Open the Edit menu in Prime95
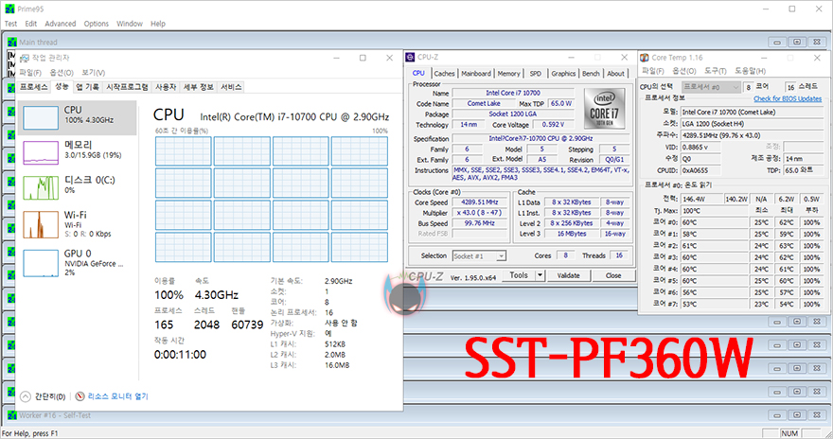This screenshot has width=833, height=439. (31, 24)
